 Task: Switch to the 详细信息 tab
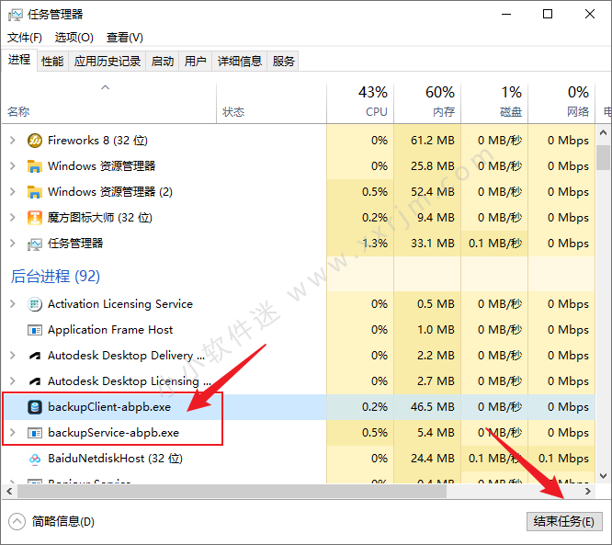[x=240, y=62]
